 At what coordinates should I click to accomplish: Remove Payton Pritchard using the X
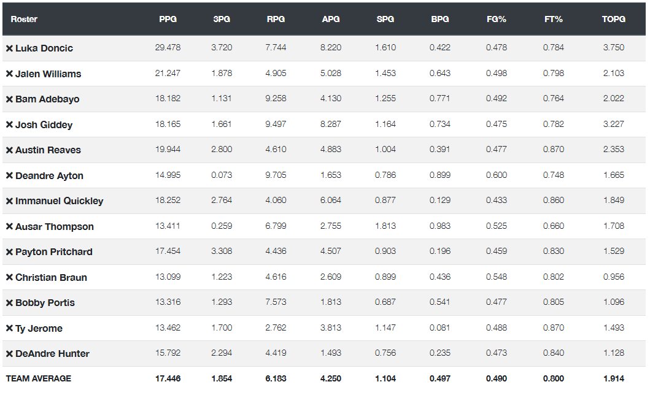tap(9, 252)
